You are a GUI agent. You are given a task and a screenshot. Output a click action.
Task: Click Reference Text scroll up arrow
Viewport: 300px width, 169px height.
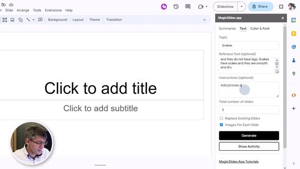[277, 60]
